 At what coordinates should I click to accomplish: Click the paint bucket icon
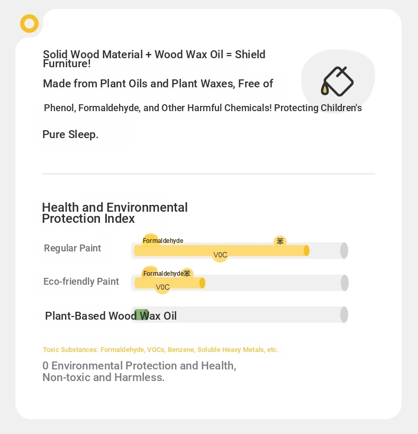[337, 82]
